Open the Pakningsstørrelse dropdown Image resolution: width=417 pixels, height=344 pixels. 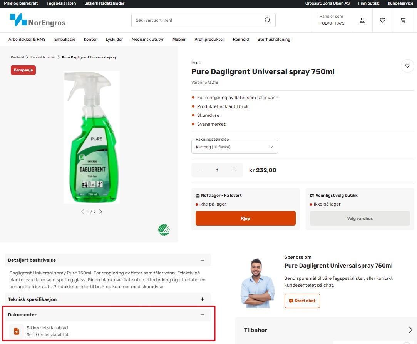point(234,147)
